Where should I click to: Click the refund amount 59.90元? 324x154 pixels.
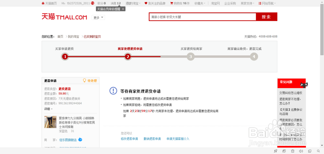click(x=64, y=94)
